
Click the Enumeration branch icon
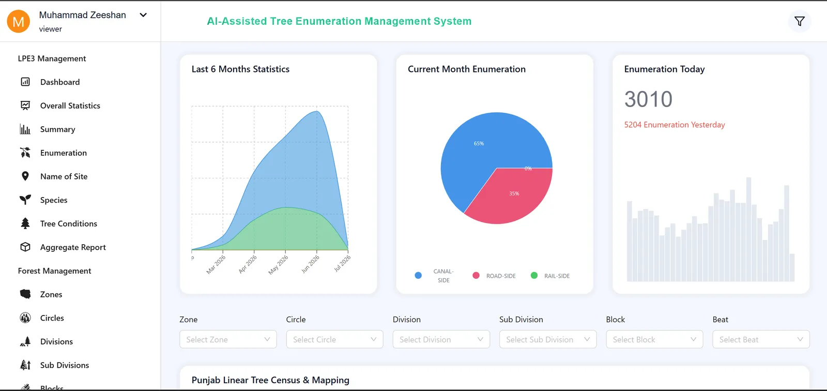(x=25, y=153)
